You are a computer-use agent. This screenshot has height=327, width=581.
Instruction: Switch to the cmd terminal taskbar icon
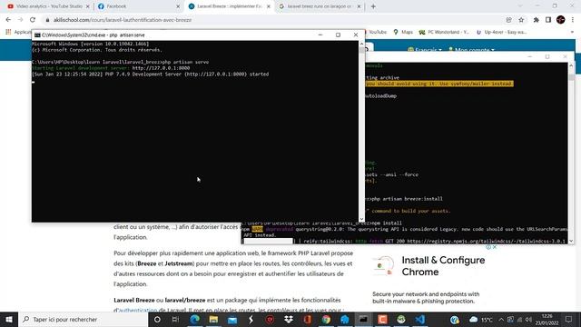(x=363, y=319)
